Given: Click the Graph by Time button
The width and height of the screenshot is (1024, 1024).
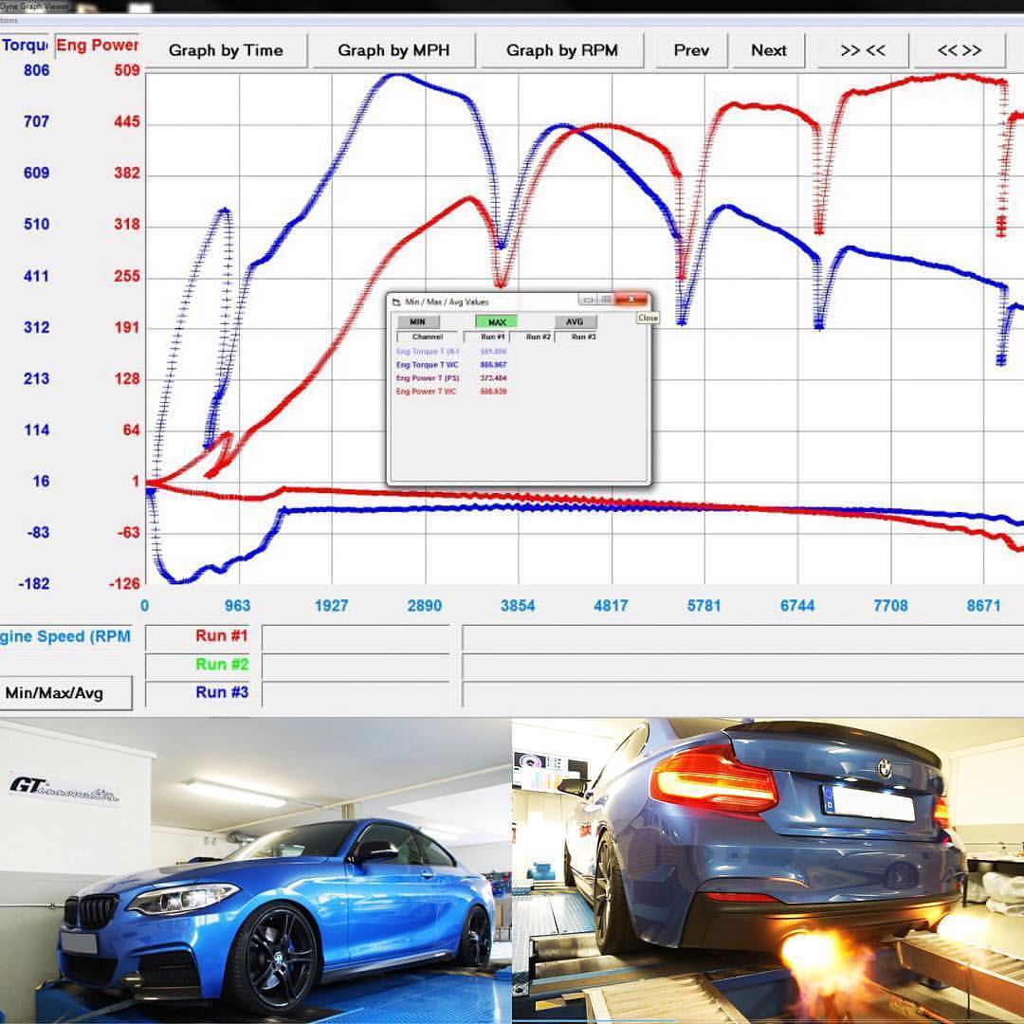Looking at the screenshot, I should coord(226,51).
